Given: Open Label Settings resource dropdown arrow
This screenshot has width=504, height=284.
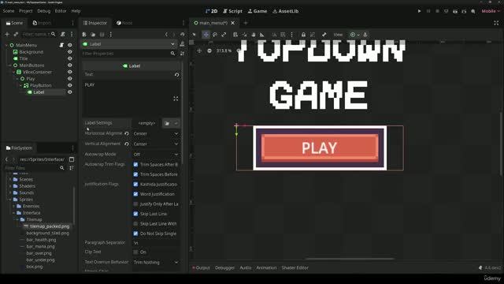Looking at the screenshot, I should tap(176, 123).
